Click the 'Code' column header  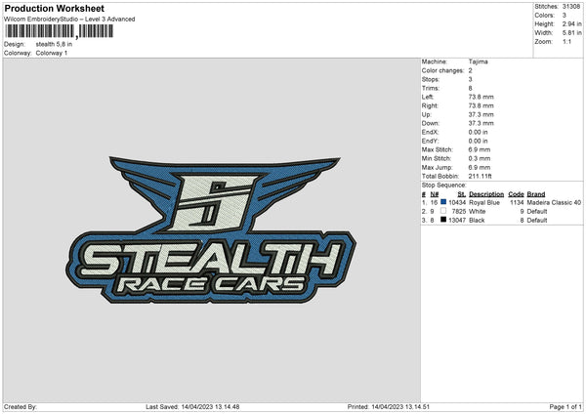coord(516,194)
